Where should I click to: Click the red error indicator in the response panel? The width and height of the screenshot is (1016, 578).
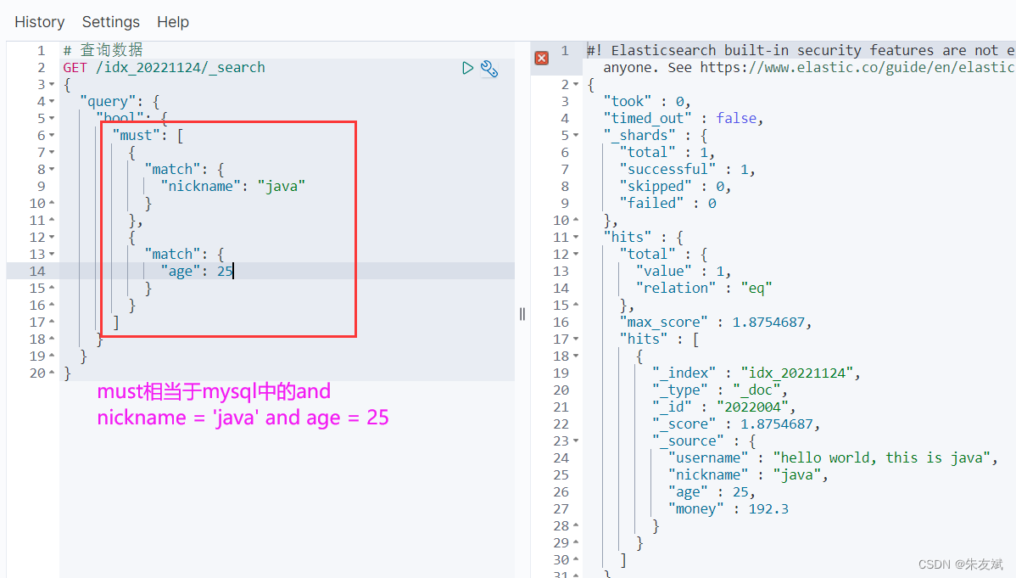[542, 58]
